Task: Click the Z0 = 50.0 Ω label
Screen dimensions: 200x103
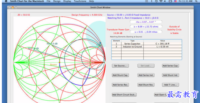Action: (x=24, y=15)
